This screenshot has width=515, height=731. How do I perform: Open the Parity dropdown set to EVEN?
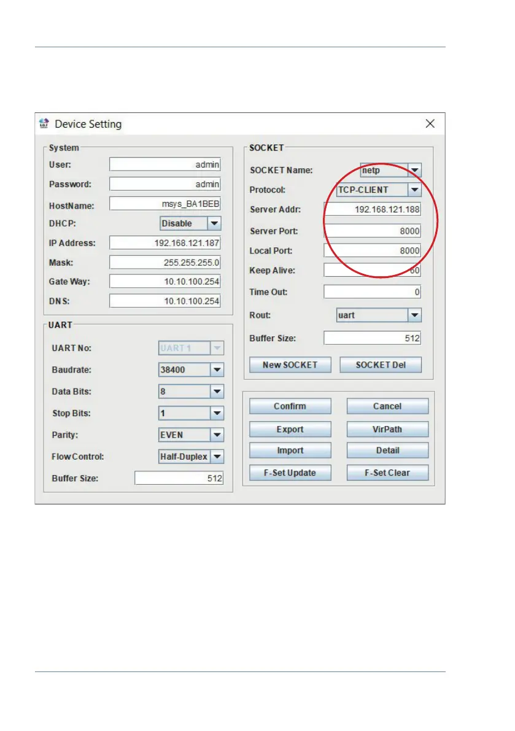click(216, 435)
